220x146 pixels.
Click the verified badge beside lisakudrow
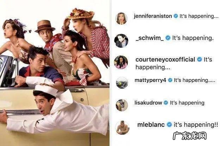pos(166,103)
